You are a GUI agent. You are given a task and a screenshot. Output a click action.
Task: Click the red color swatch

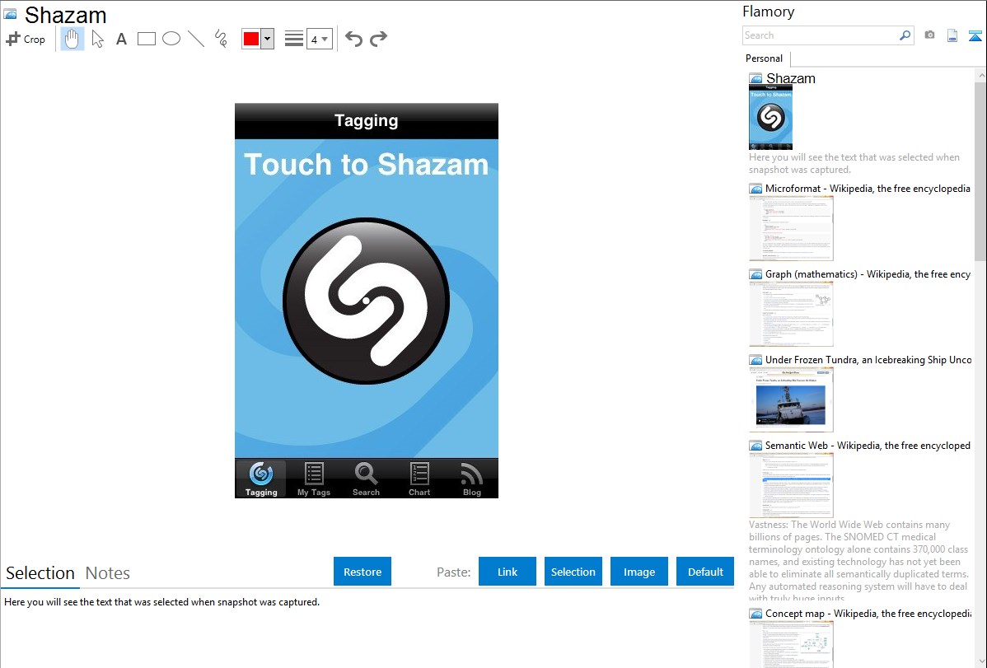[251, 39]
